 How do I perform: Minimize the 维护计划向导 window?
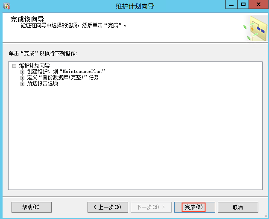click(231, 4)
